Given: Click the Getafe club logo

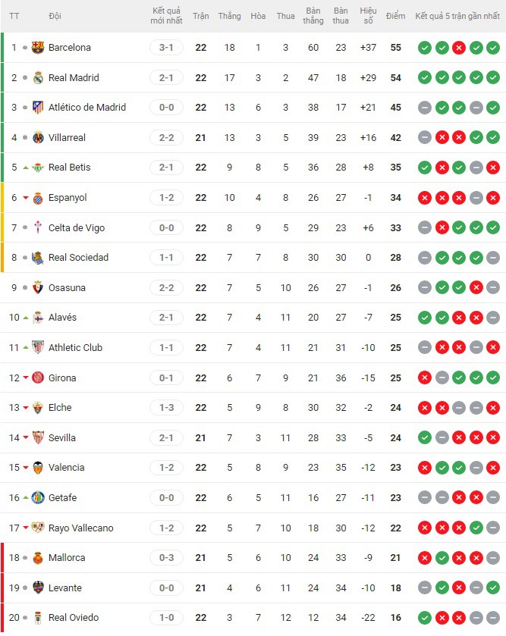Looking at the screenshot, I should (39, 497).
